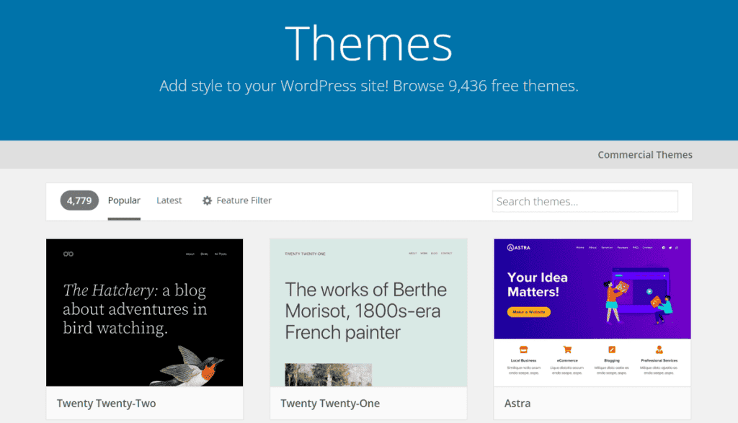
Task: Click the Blogging pencil icon
Action: click(612, 349)
